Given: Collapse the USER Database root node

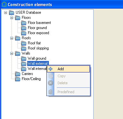Looking at the screenshot, I should (5, 13).
